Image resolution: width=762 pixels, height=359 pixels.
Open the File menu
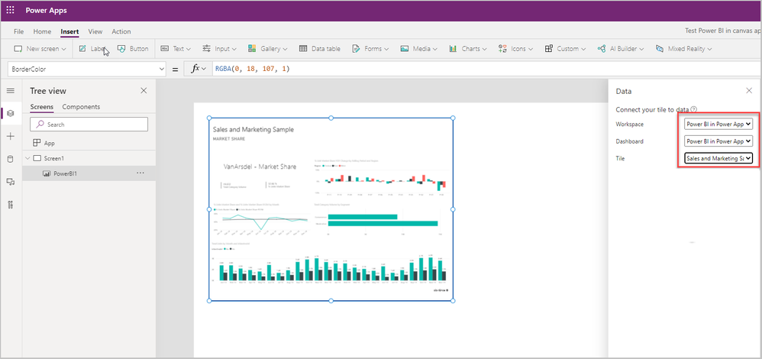tap(18, 31)
